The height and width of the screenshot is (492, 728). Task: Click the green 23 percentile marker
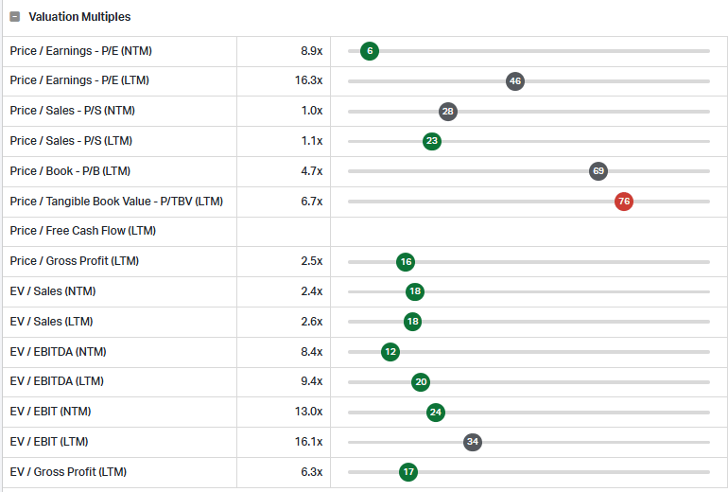pyautogui.click(x=432, y=141)
